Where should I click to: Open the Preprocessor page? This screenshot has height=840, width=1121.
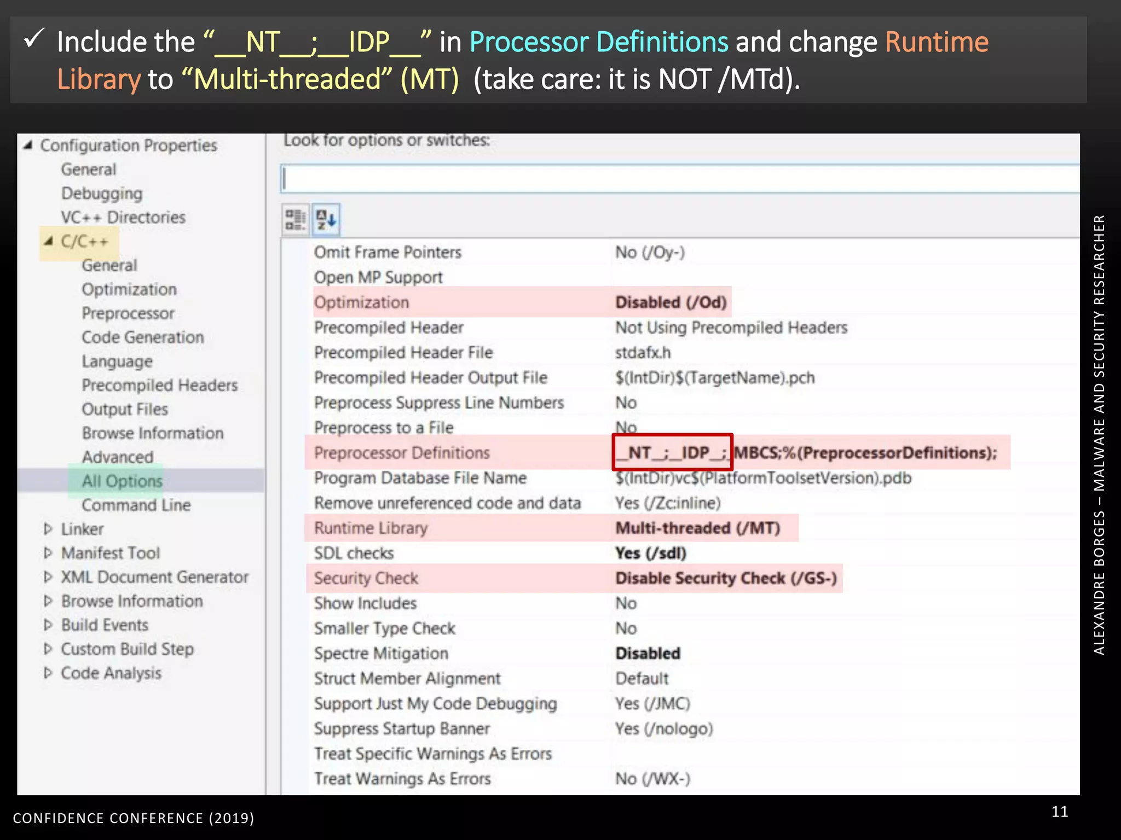coord(128,313)
